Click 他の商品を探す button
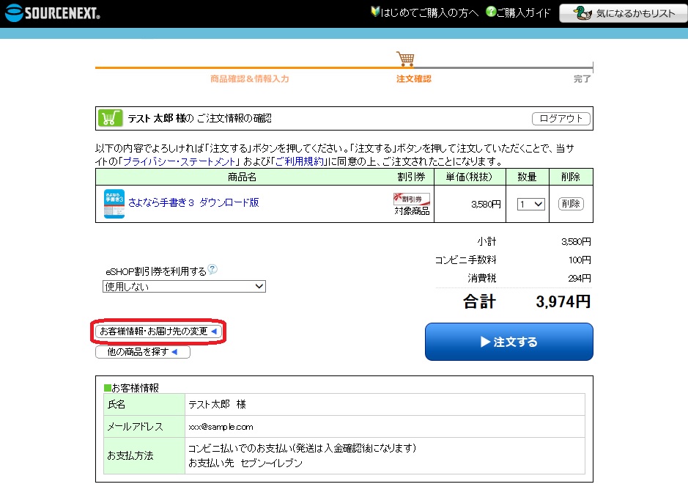 tap(143, 352)
